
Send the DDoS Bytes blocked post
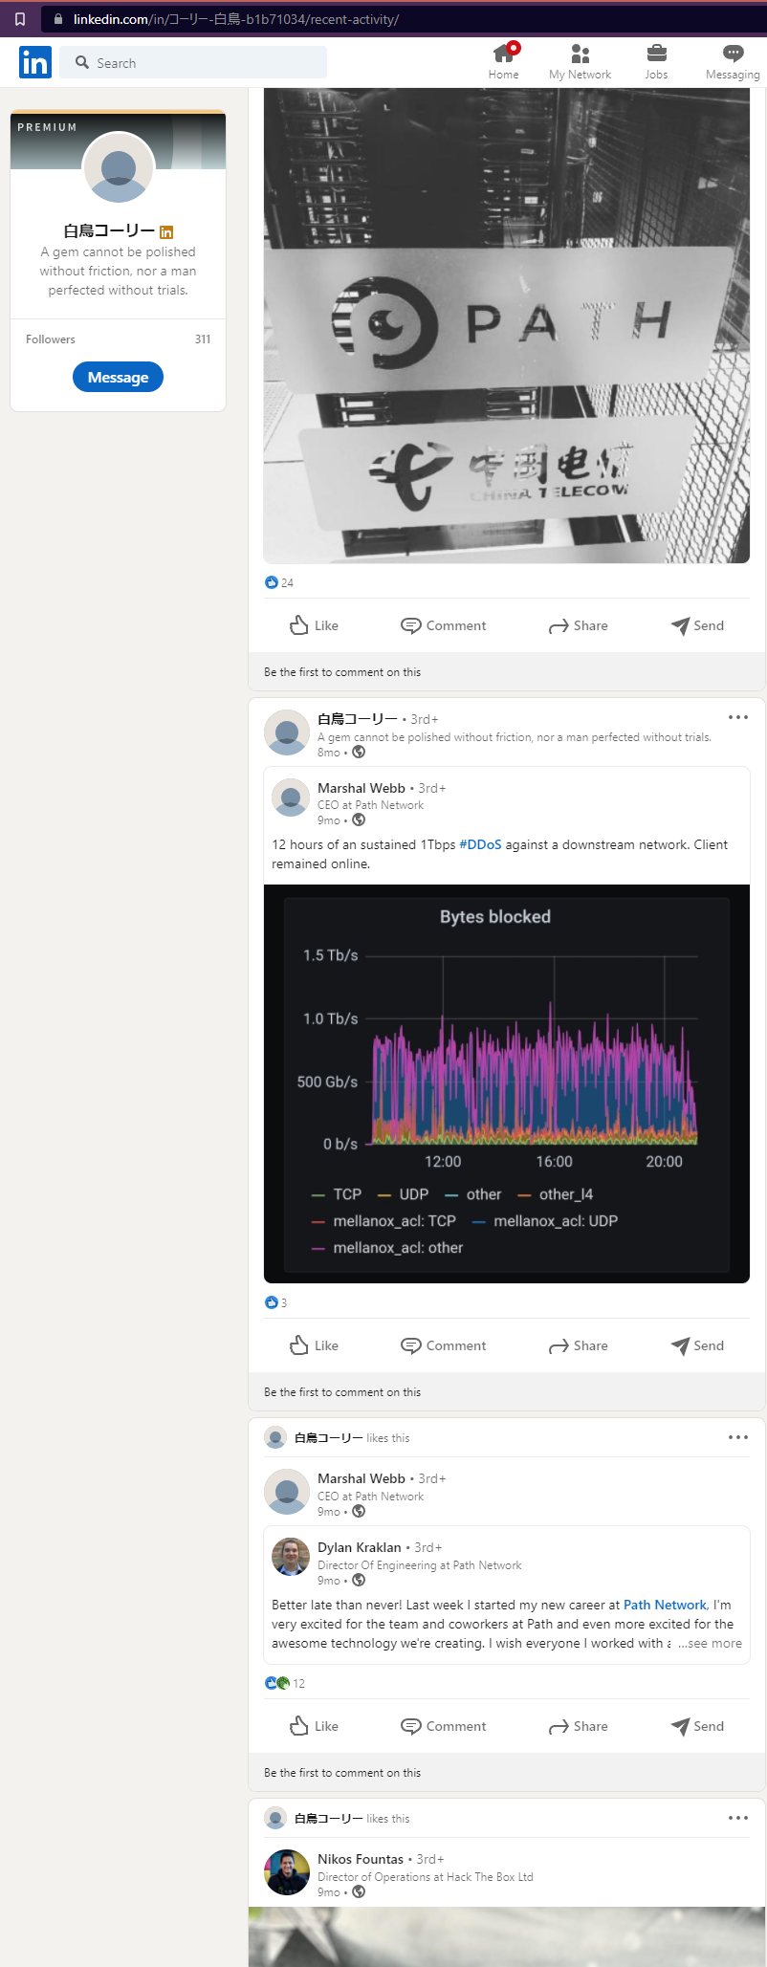point(697,1345)
